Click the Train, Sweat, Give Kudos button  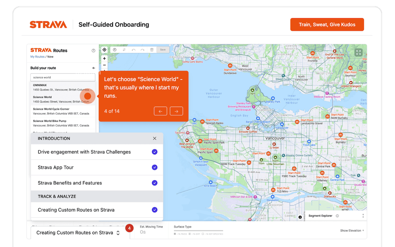[327, 24]
